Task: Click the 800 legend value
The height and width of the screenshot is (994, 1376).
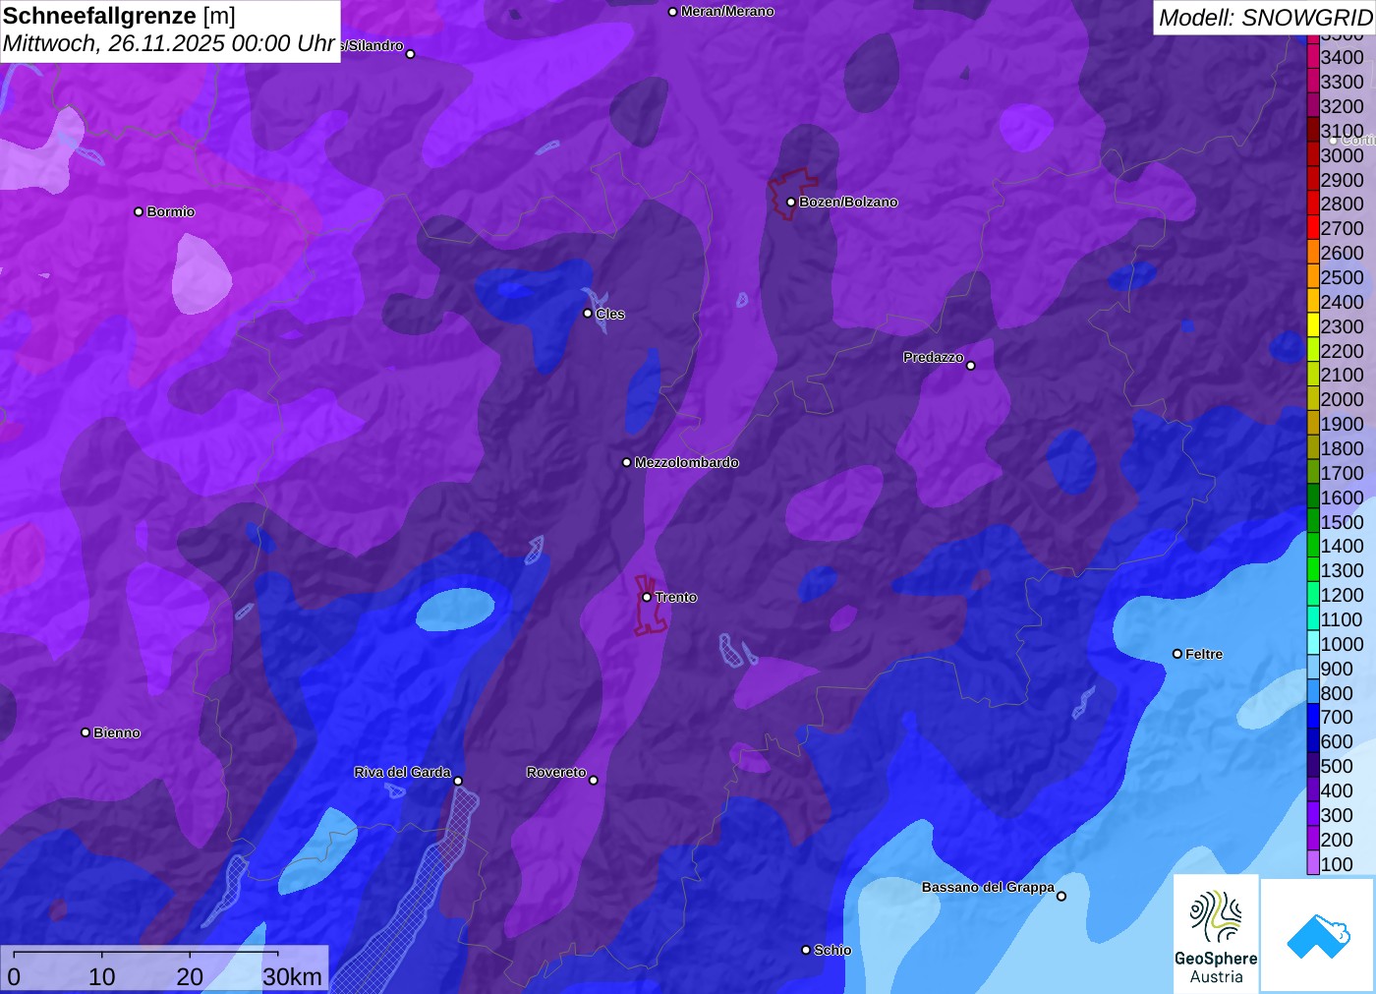Action: 1337,693
